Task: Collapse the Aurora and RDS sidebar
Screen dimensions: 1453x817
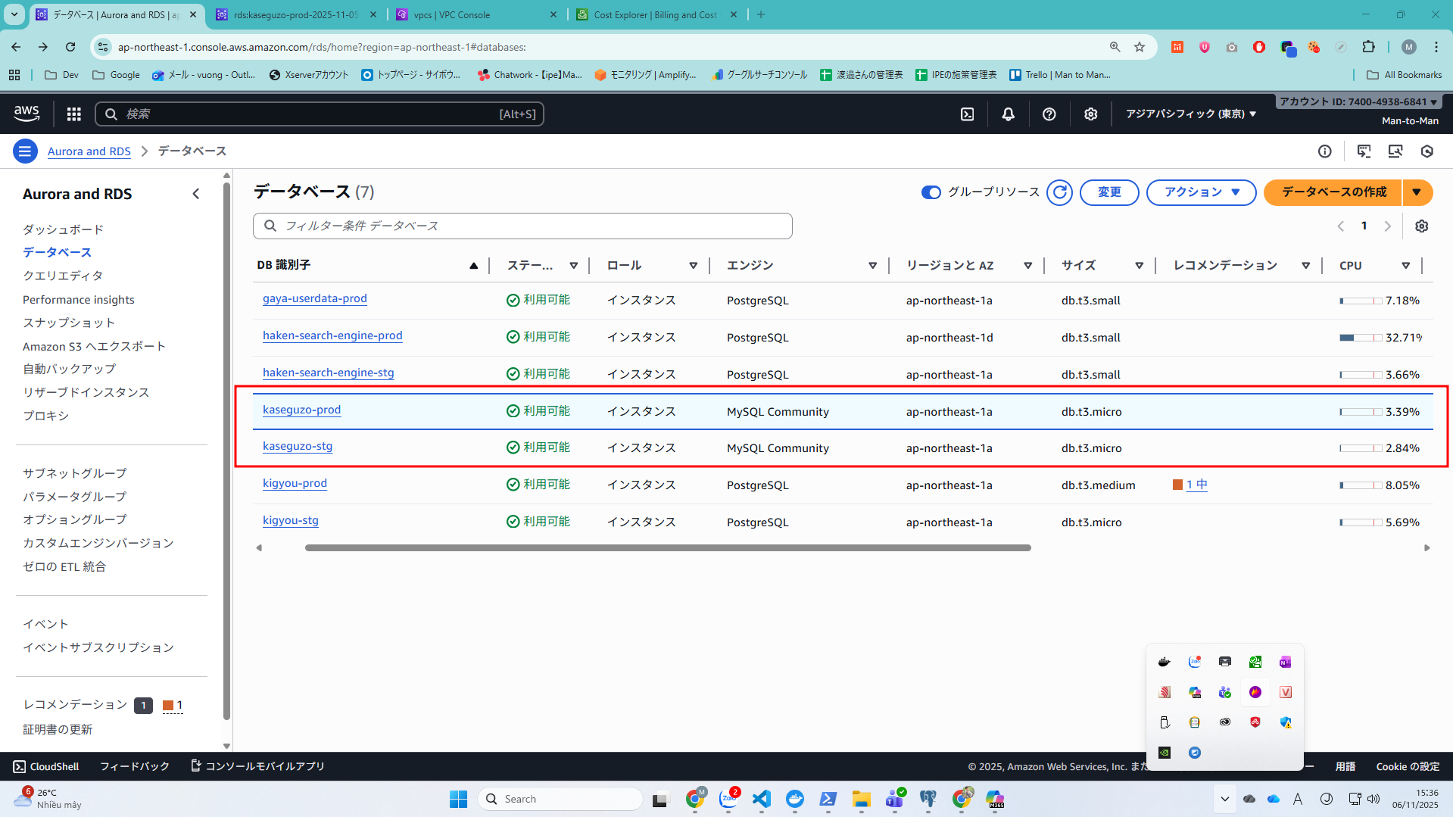Action: 196,194
